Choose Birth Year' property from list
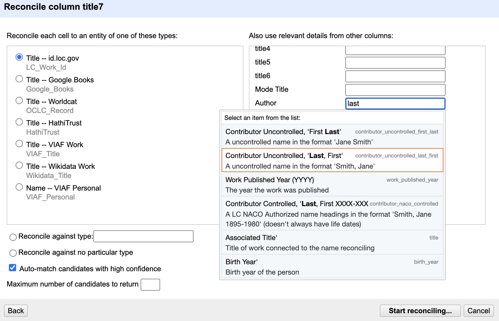499x321 pixels. tap(332, 267)
